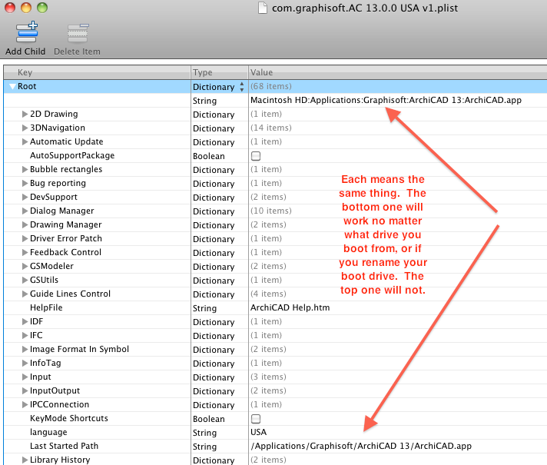
Task: Expand the Driver Error Patch entry
Action: (x=25, y=238)
